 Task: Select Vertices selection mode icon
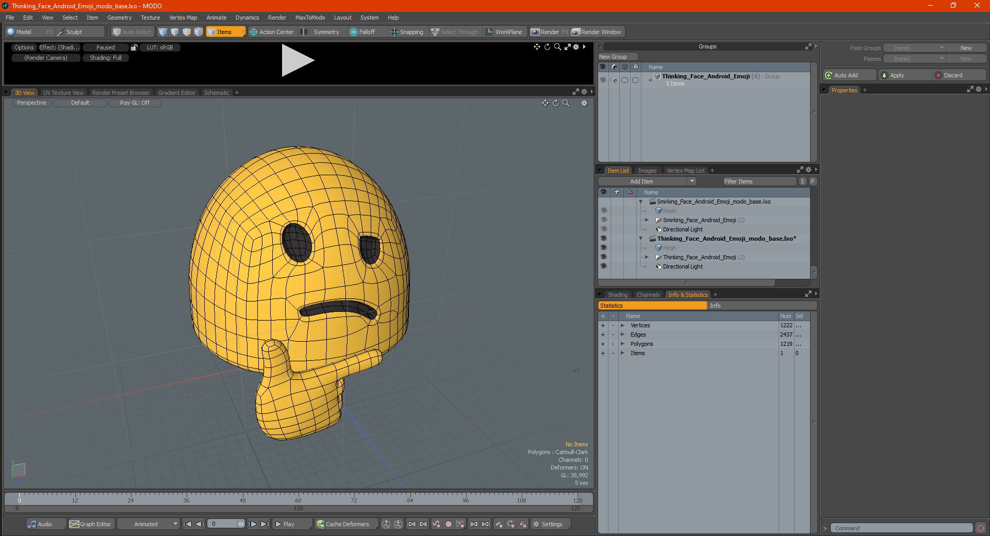[x=163, y=32]
